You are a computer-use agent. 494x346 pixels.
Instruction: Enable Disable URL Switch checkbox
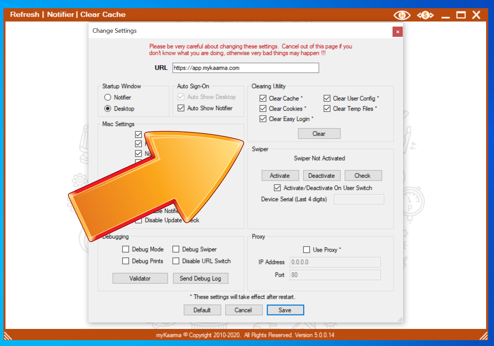[x=176, y=261]
